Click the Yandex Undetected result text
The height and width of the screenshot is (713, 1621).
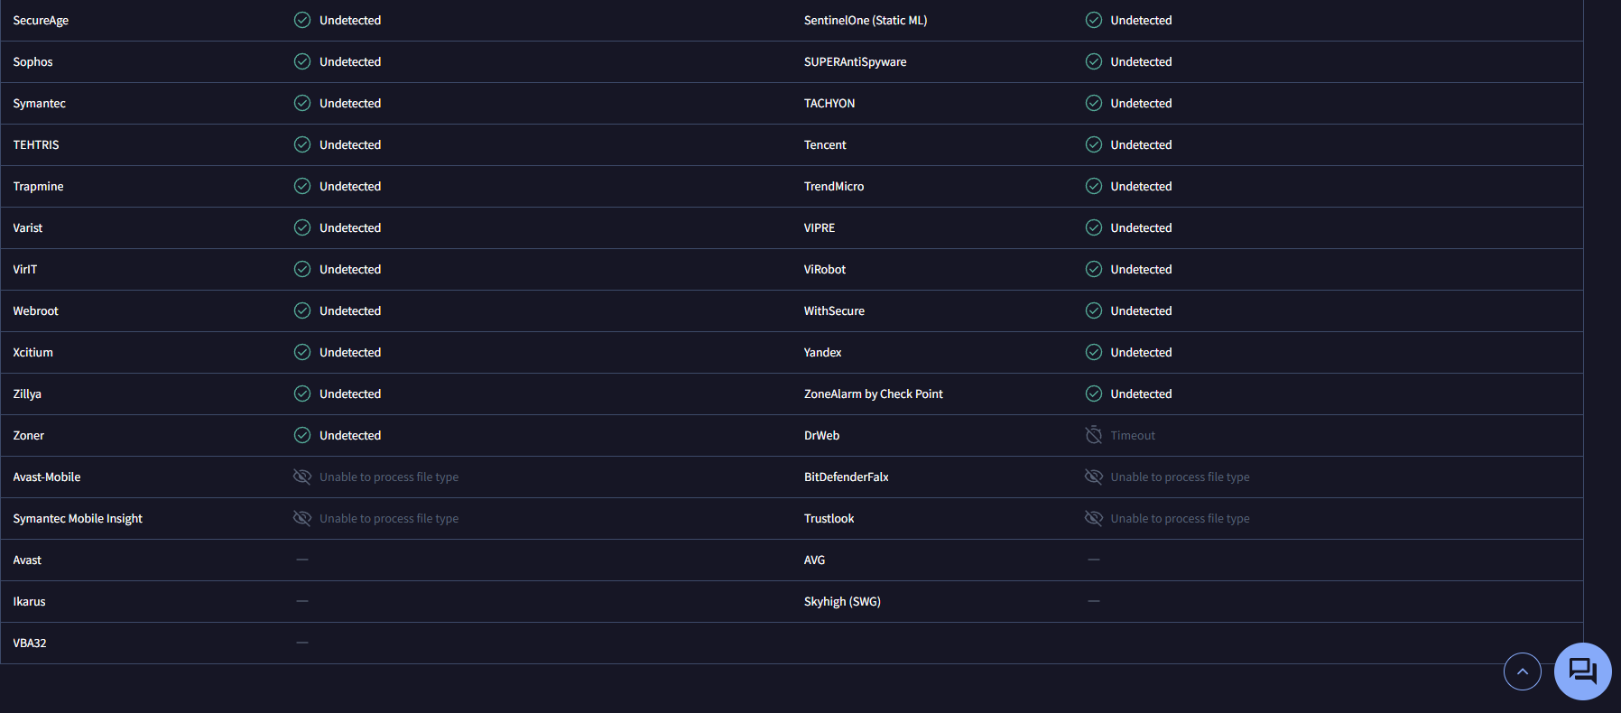pos(1141,352)
